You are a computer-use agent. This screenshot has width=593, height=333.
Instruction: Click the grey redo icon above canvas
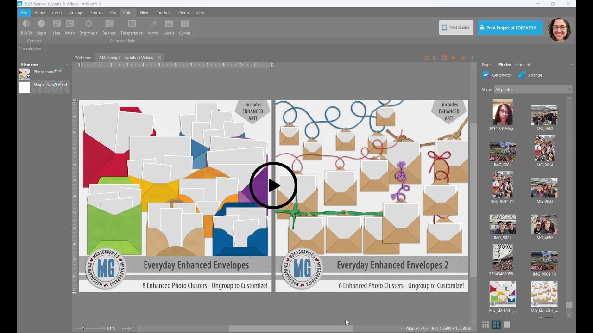coord(435,58)
